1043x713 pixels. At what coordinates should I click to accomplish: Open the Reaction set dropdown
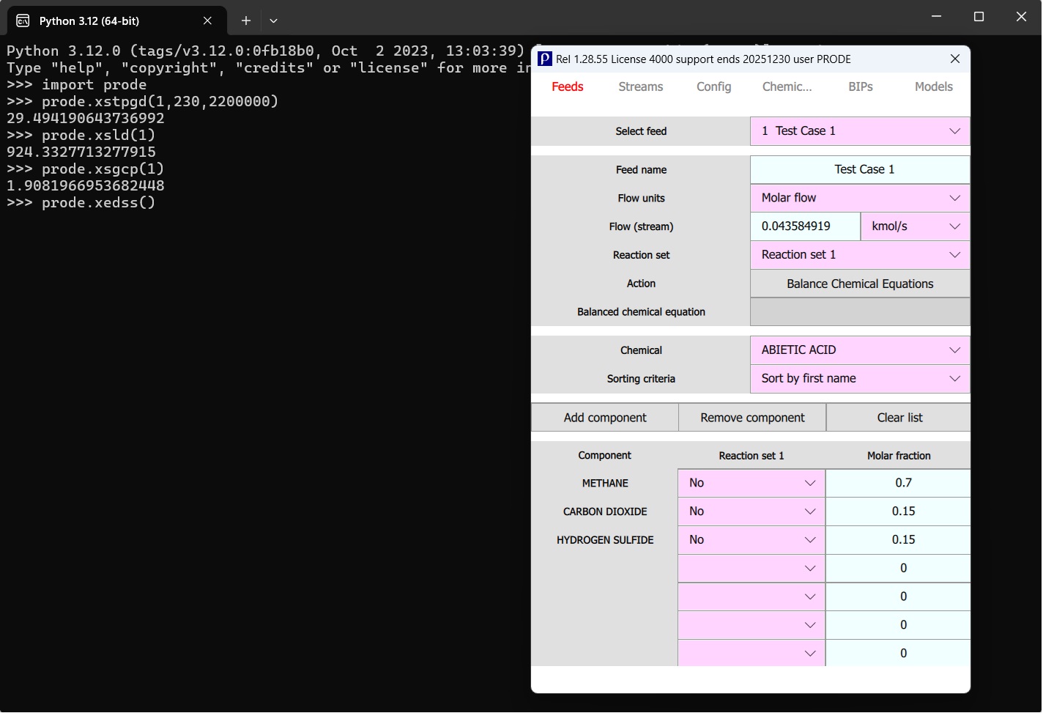pos(860,255)
